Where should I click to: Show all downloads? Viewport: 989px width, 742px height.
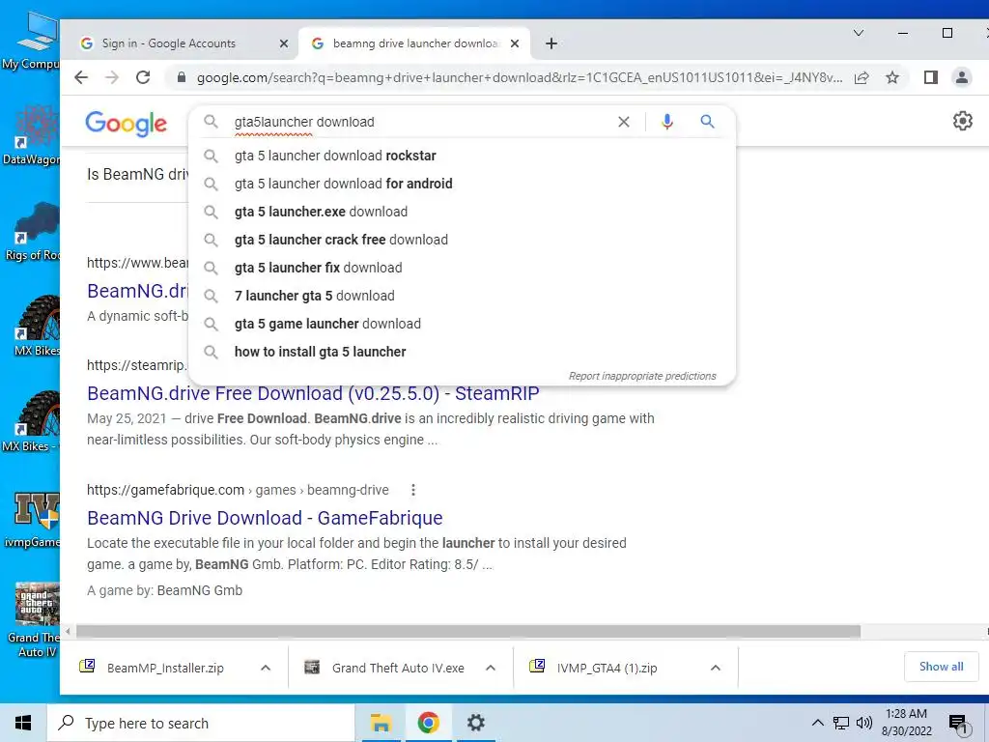[941, 667]
